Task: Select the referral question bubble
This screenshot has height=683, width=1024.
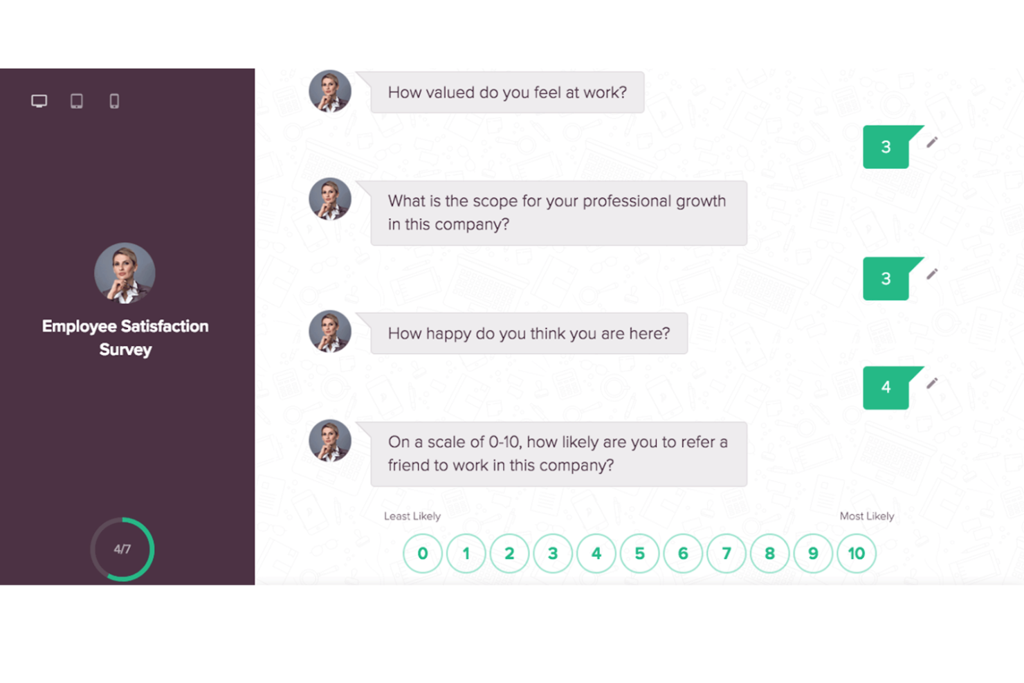Action: (x=558, y=454)
